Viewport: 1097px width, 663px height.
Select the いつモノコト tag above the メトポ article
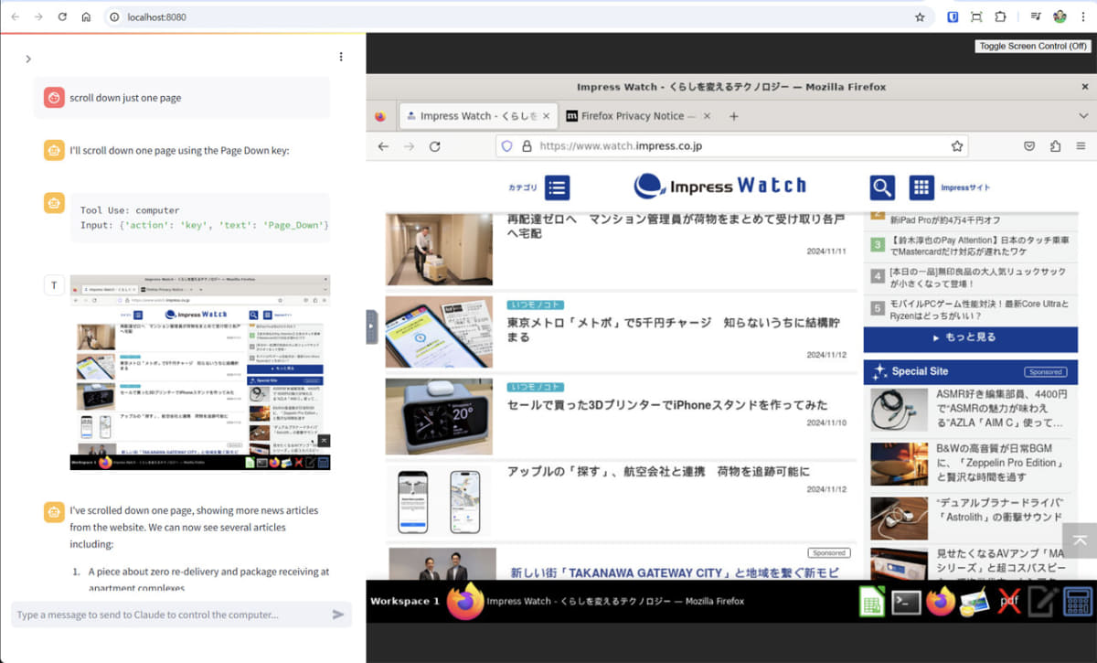tap(535, 305)
